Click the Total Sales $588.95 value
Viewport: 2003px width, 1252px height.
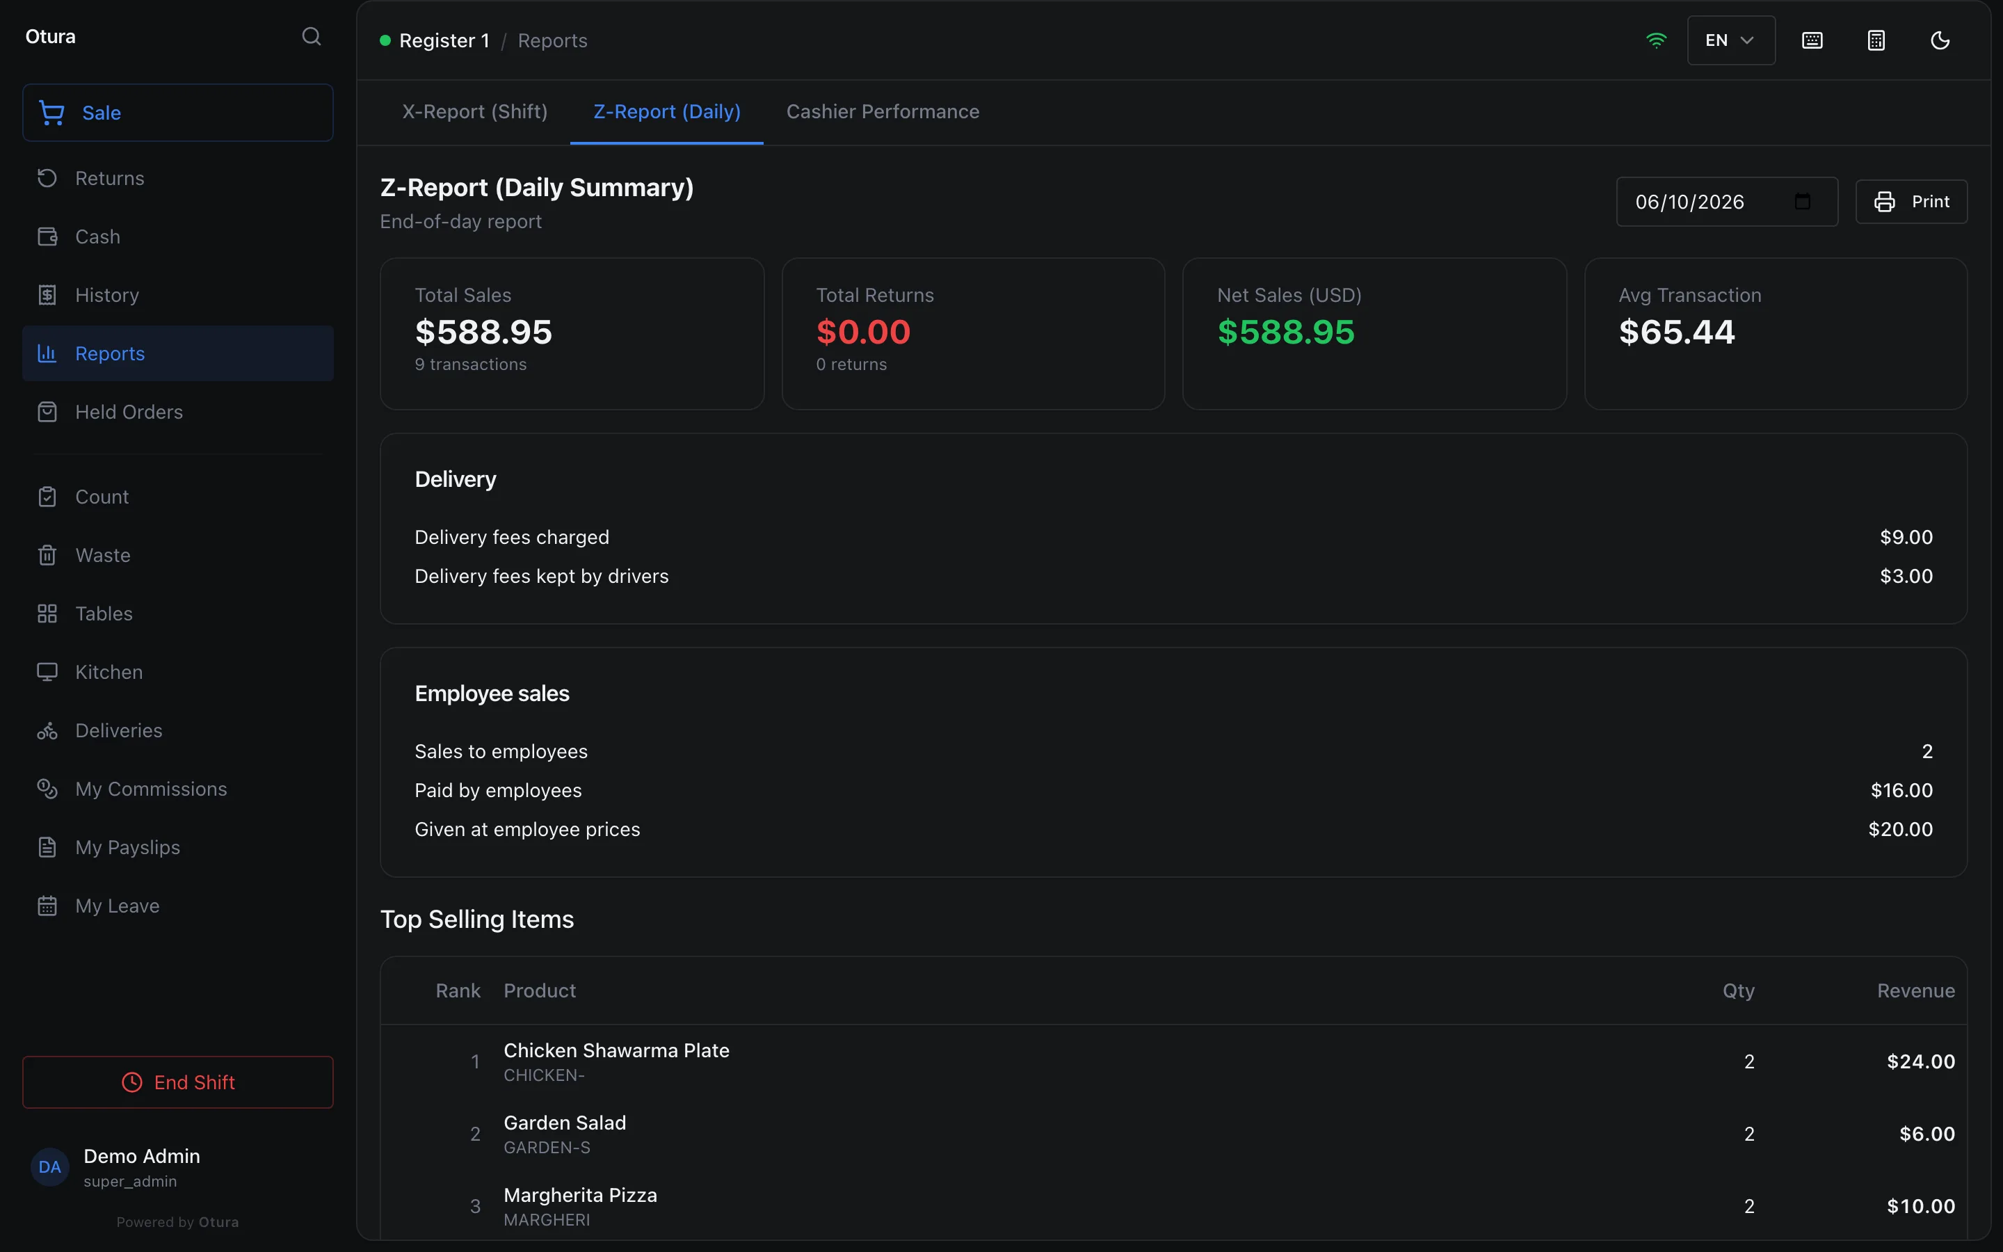click(x=483, y=332)
